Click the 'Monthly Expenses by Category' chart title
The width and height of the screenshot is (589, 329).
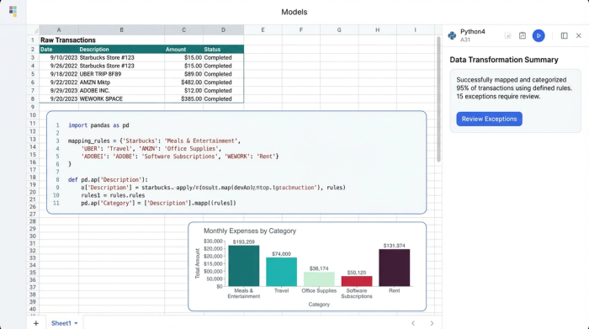[x=250, y=231]
